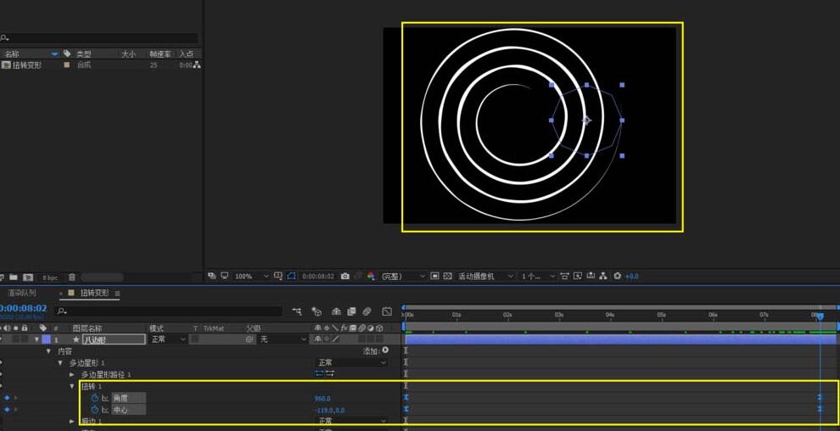Click the -119.0,0.0 center value
The height and width of the screenshot is (431, 840).
pos(329,410)
